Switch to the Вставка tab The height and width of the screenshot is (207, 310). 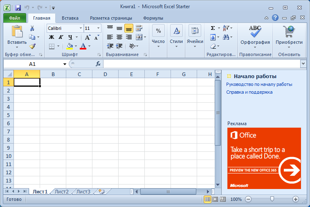tap(70, 18)
